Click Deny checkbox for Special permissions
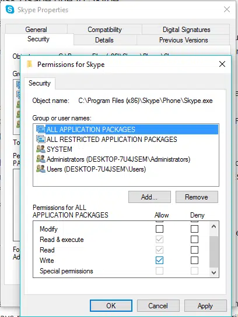Screen dimensions: 238x317 click(x=194, y=271)
